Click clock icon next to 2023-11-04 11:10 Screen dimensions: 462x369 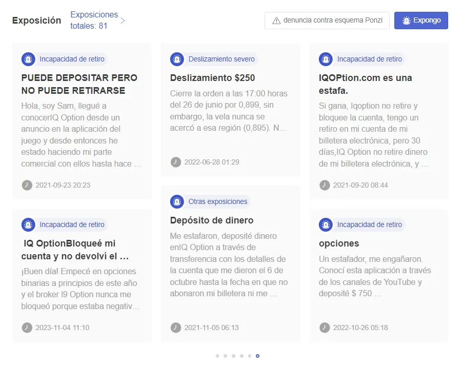pos(27,327)
